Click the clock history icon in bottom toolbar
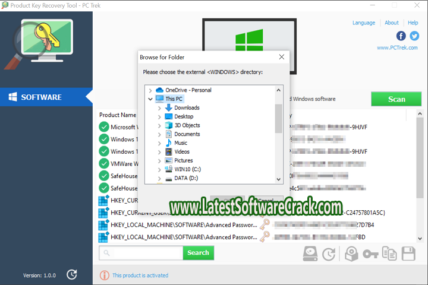 click(x=329, y=254)
